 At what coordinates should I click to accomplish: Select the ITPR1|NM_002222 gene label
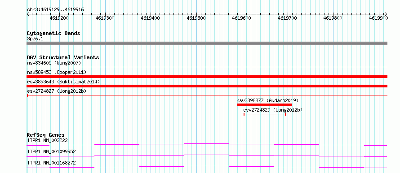coord(48,140)
